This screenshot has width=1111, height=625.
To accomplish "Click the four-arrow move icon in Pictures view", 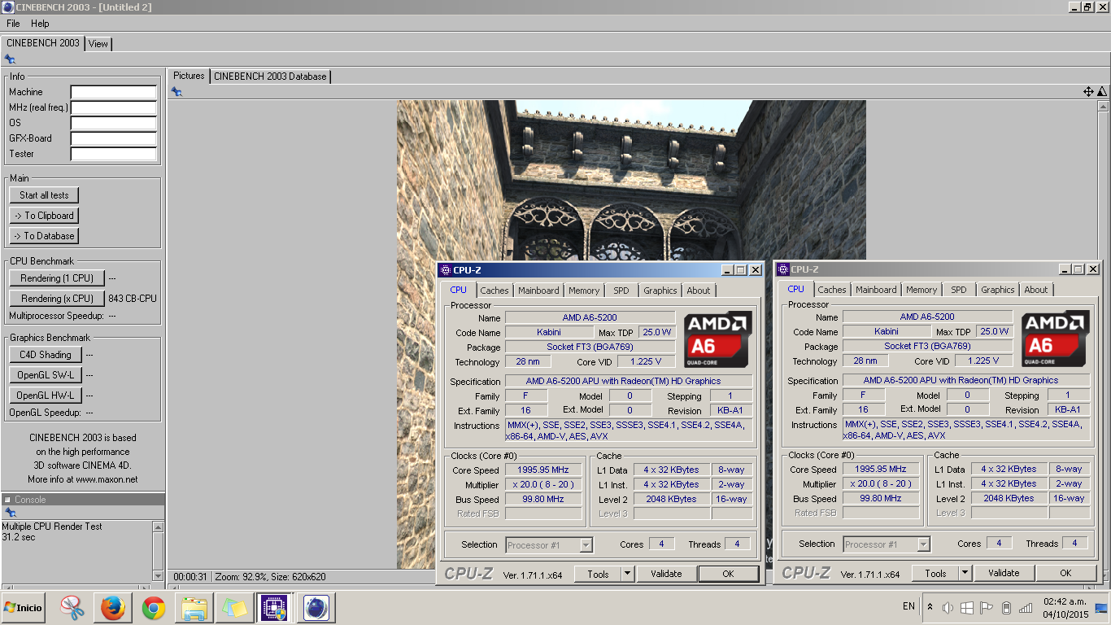I will [x=1088, y=92].
